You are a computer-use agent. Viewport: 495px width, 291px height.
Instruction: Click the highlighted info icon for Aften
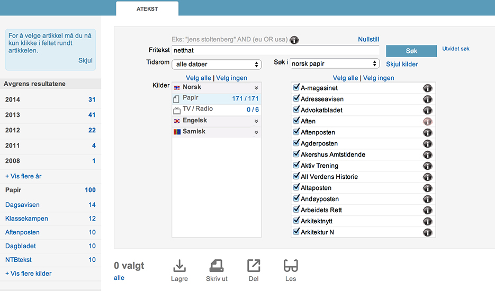pos(427,121)
